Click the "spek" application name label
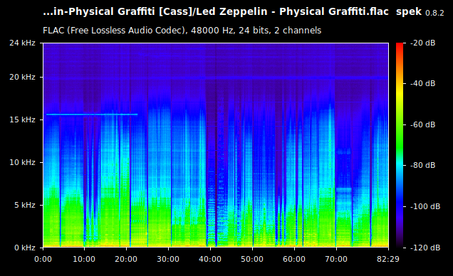This screenshot has height=276, width=453. tap(409, 12)
